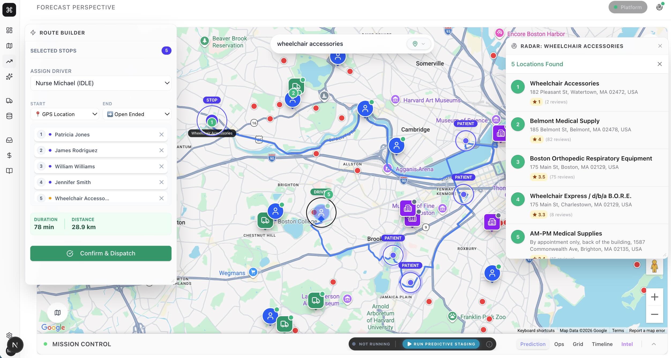This screenshot has height=358, width=671.
Task: Toggle the Platform status pill
Action: (x=628, y=7)
